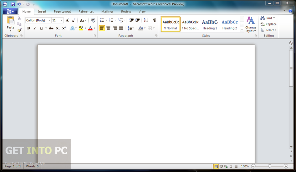Switch to Full Screen Reading view
The width and height of the screenshot is (296, 172).
(221, 166)
